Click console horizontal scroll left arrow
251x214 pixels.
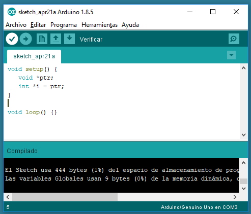(8, 197)
